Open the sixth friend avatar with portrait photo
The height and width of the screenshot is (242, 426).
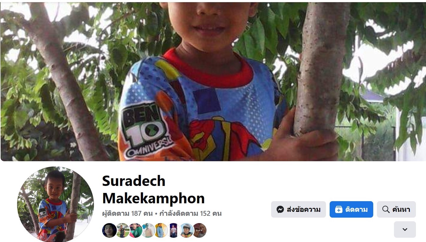coord(174,230)
